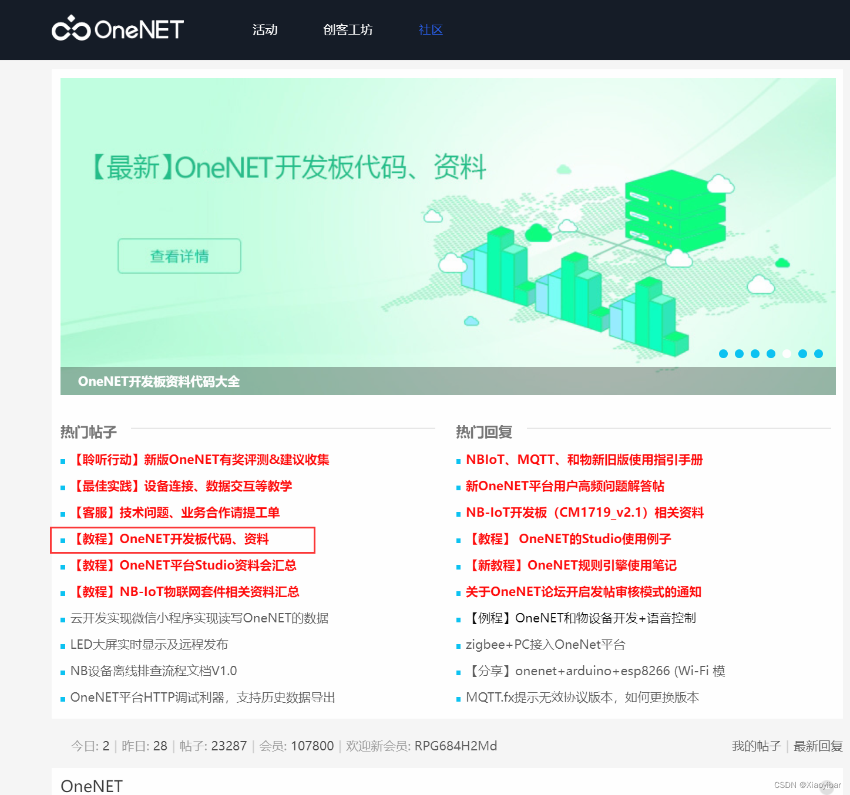Image resolution: width=850 pixels, height=795 pixels.
Task: Open NBIoT、MQTT、和物新旧版使用指引手册 reply
Action: tap(584, 460)
